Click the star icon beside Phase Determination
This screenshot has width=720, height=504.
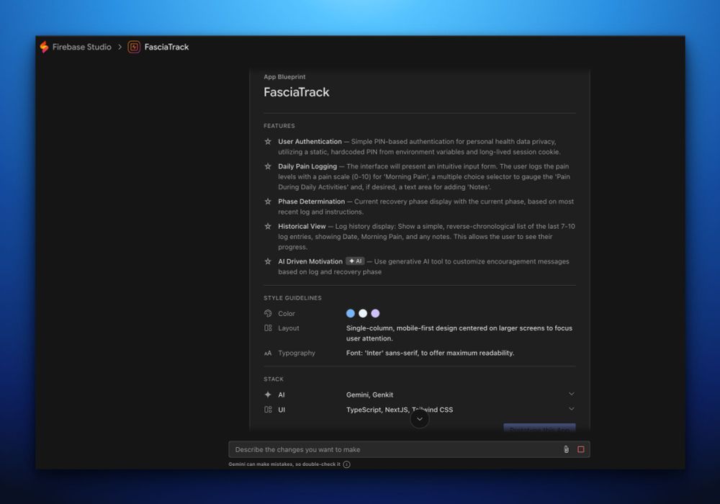point(268,202)
